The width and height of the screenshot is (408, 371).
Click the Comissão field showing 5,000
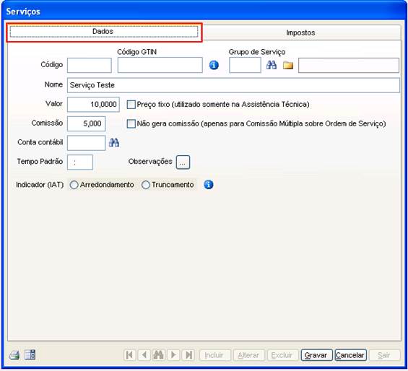(86, 124)
